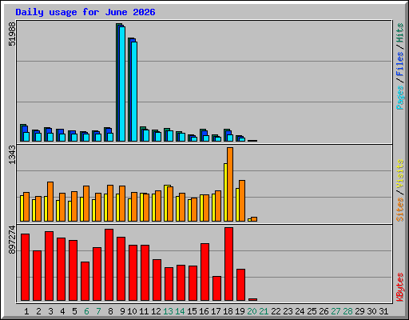Click the day 1 red KBytes bar
The width and height of the screenshot is (409, 320).
(25, 267)
